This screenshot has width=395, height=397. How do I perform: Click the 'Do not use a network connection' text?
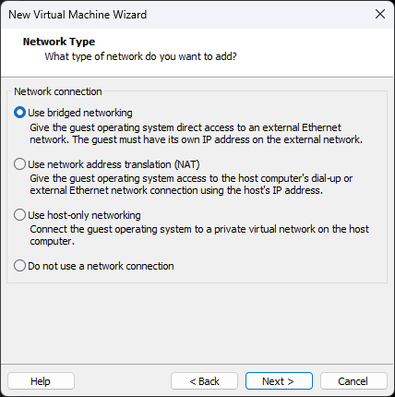click(101, 266)
